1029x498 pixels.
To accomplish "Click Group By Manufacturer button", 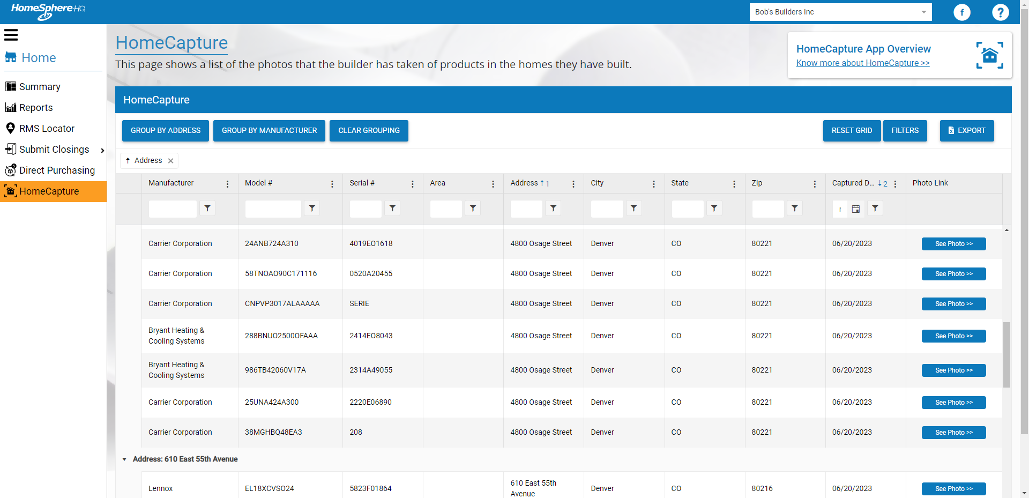I will 269,131.
